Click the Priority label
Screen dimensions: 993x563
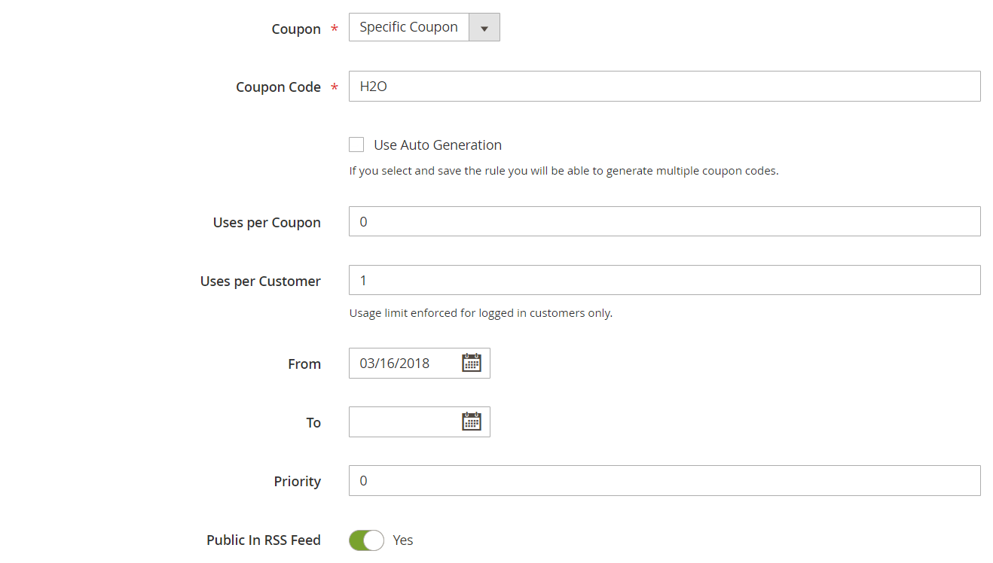tap(298, 482)
